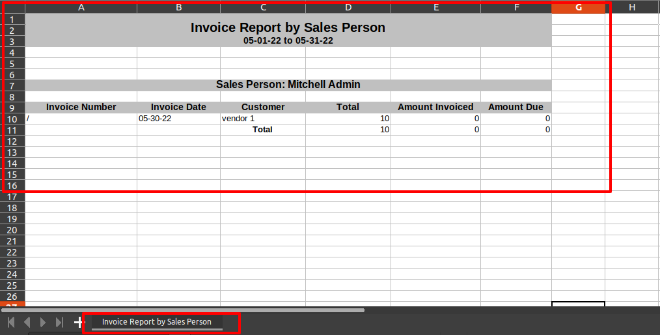Go to next sheet with right arrow
Image resolution: width=660 pixels, height=335 pixels.
43,323
